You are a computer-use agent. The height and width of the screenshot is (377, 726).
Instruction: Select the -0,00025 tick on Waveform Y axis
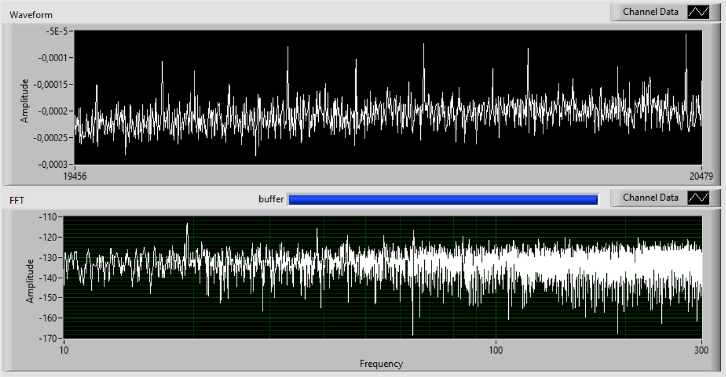coord(52,138)
